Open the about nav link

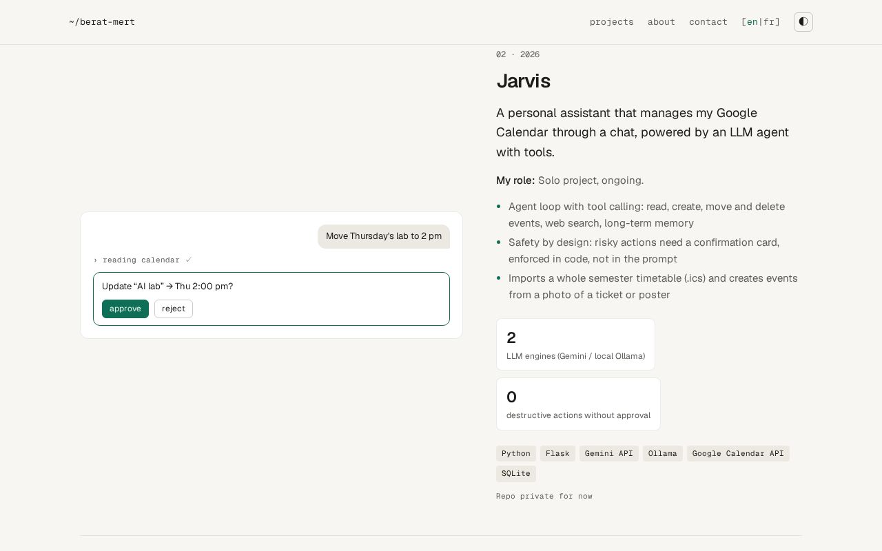tap(661, 22)
